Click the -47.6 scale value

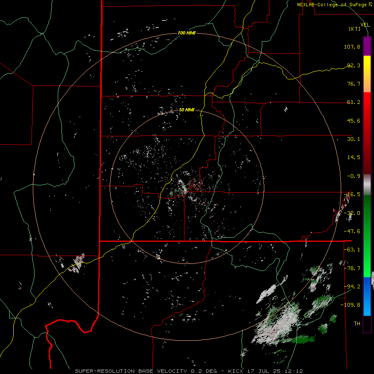352,231
